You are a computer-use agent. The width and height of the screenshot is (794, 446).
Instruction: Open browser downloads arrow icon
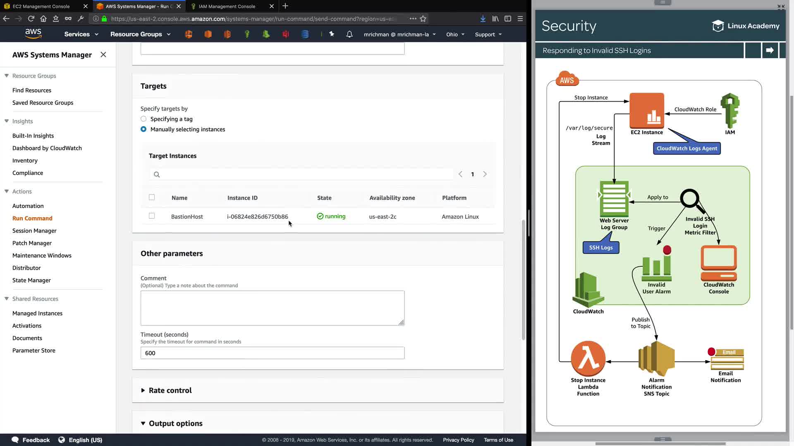(483, 19)
